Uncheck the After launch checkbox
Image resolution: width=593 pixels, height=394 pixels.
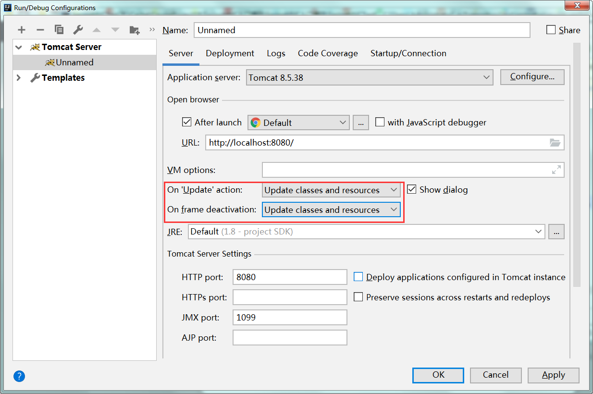(187, 122)
